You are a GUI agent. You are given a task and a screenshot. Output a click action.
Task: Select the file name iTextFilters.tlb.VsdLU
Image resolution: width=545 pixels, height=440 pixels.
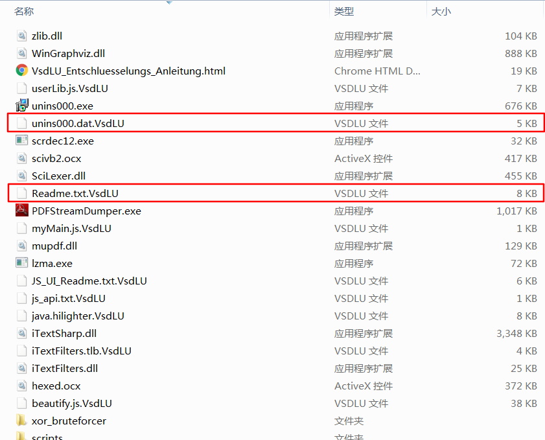[x=82, y=351]
